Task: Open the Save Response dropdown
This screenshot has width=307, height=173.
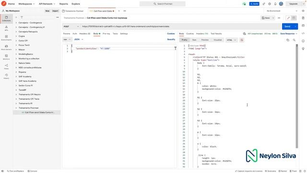Action: point(289,34)
